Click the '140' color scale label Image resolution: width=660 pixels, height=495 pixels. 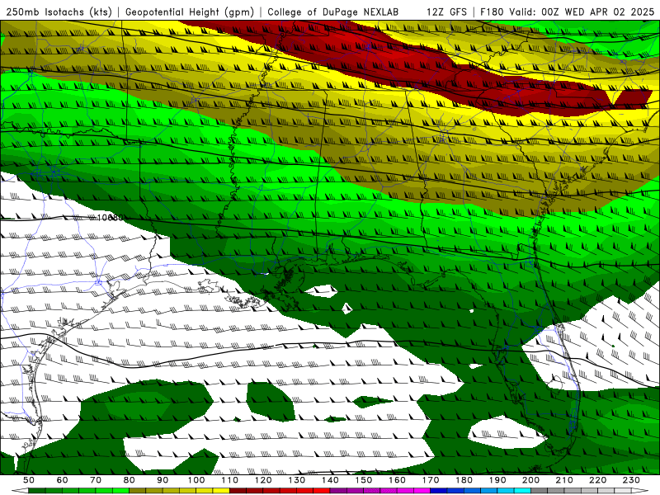coord(331,480)
